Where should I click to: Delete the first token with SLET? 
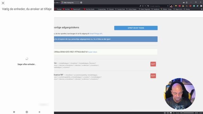[x=153, y=64]
